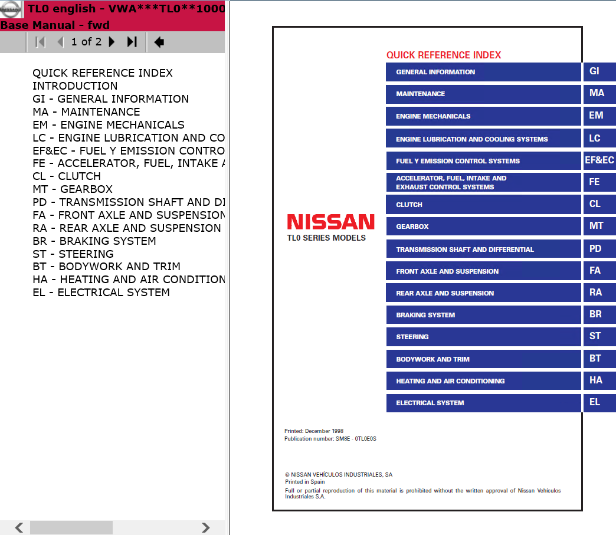The image size is (616, 535).
Task: Click STEERING bar on index page
Action: (483, 337)
